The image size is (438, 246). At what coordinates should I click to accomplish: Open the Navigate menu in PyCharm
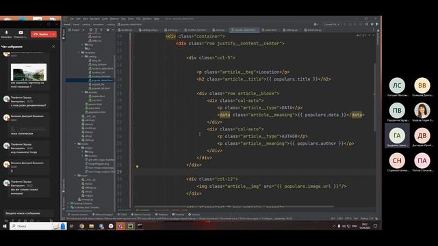95,18
